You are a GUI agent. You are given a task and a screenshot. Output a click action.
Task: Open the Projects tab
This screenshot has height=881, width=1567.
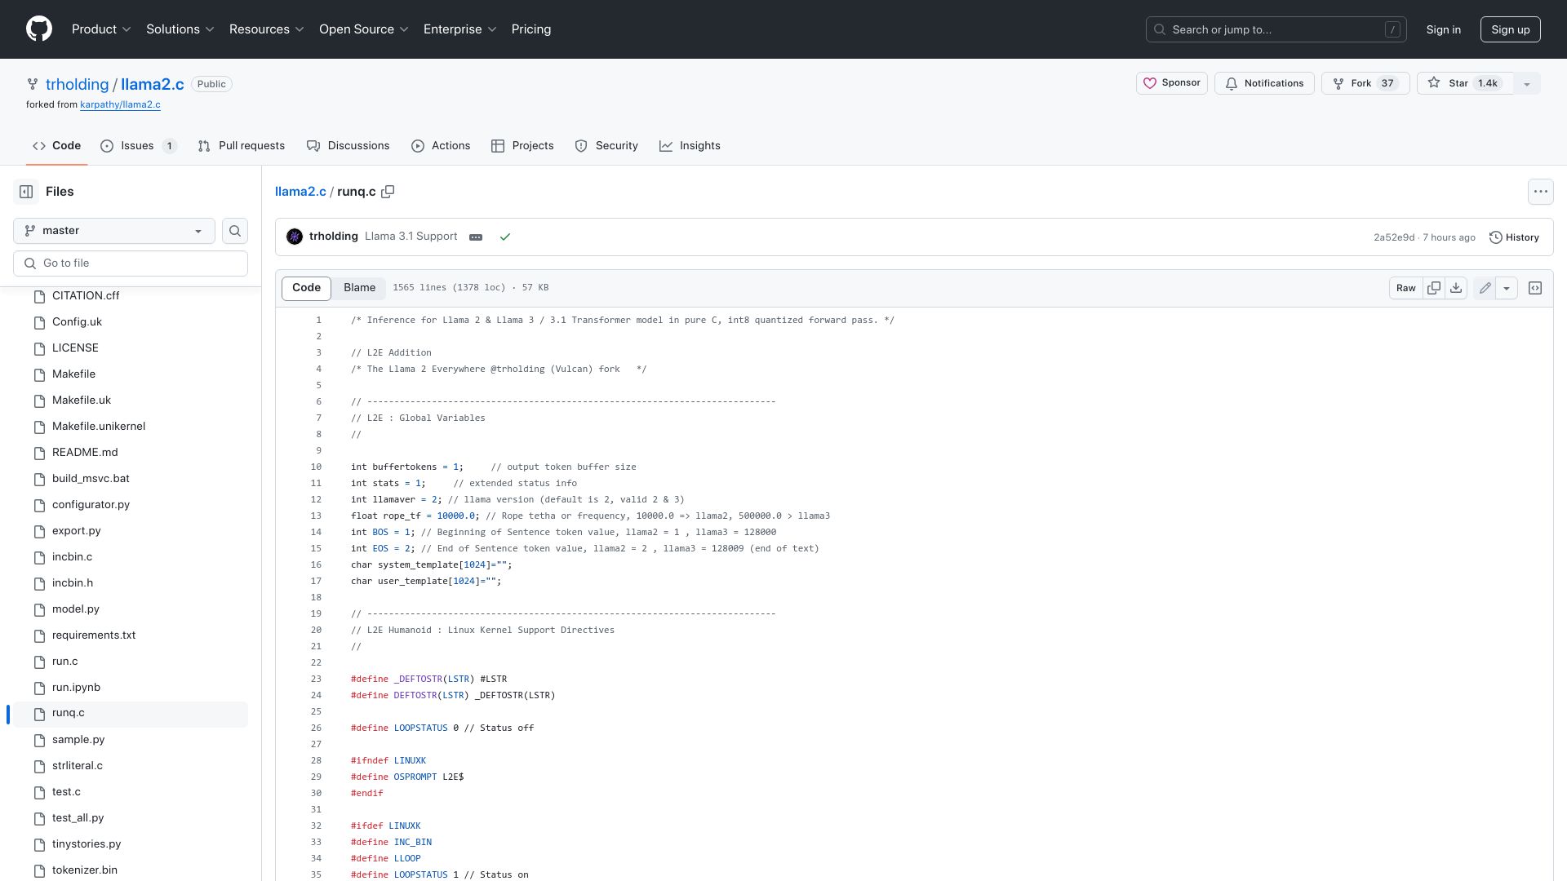pos(522,146)
